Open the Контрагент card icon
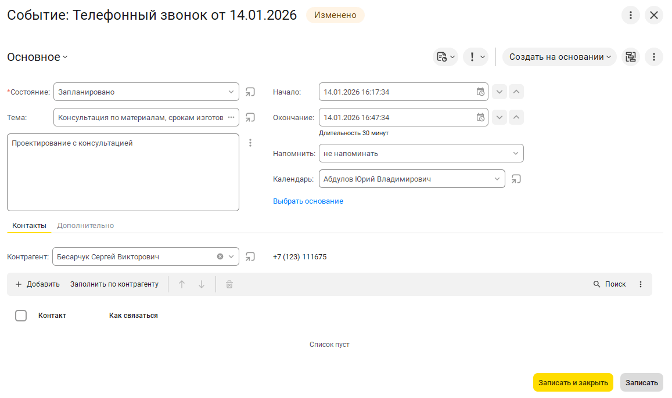 [x=250, y=256]
